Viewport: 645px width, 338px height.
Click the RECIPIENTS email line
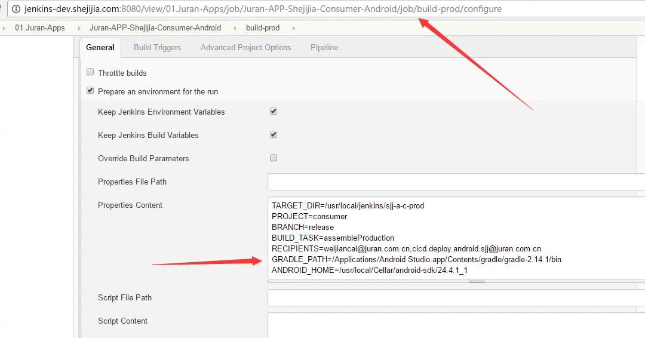pyautogui.click(x=407, y=249)
